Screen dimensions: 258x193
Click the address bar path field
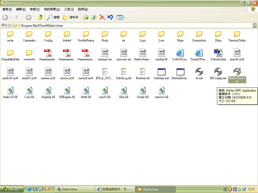[x=133, y=25]
